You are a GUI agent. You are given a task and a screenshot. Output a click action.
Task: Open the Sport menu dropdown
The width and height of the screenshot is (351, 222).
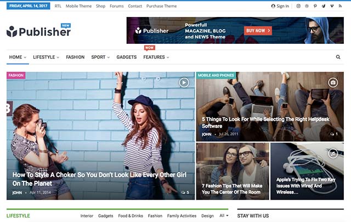coord(100,57)
